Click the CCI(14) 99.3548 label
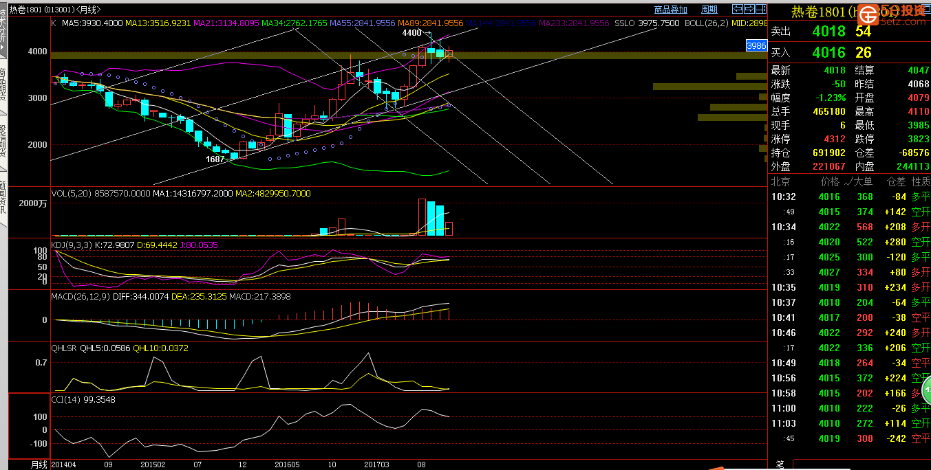This screenshot has height=470, width=931. (83, 399)
